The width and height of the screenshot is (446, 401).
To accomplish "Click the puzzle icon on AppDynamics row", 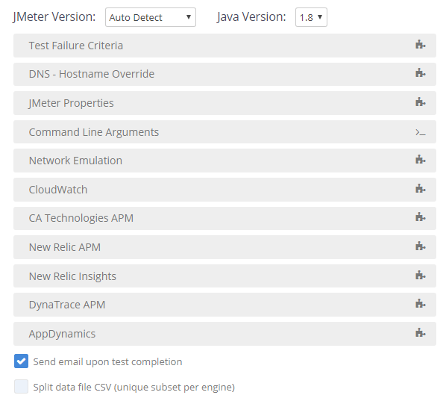I will coord(420,332).
